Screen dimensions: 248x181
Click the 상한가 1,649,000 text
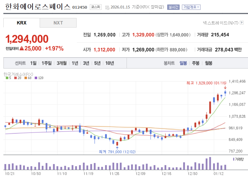173,35
